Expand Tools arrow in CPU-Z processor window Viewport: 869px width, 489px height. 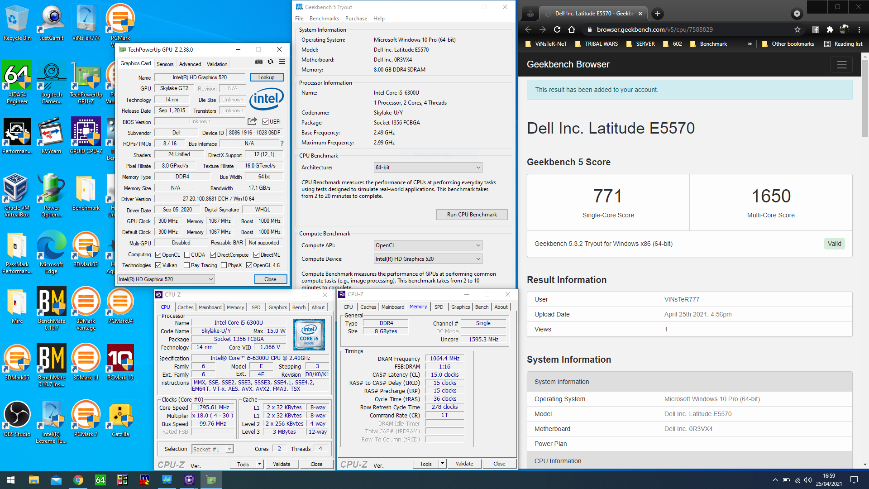point(259,464)
